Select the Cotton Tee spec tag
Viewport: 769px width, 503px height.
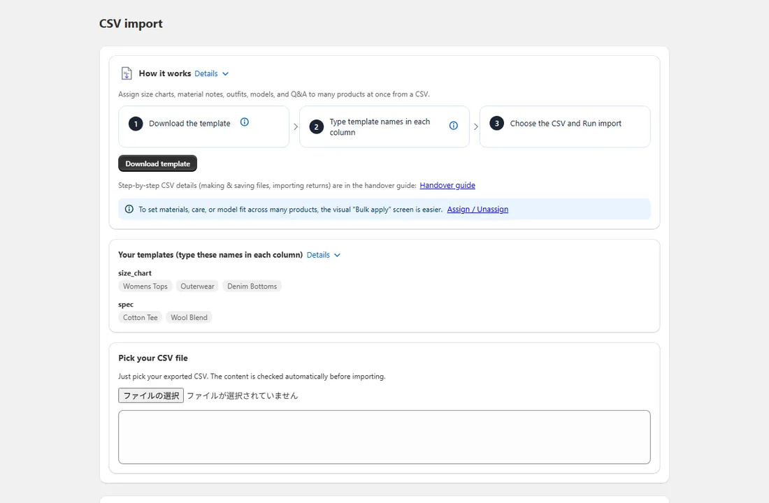(141, 318)
